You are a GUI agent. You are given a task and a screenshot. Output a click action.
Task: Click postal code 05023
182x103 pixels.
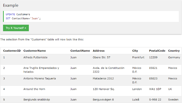pyautogui.click(x=153, y=78)
